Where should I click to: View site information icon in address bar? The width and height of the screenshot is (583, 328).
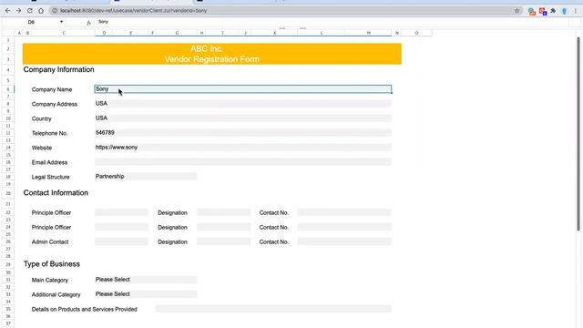pos(55,11)
